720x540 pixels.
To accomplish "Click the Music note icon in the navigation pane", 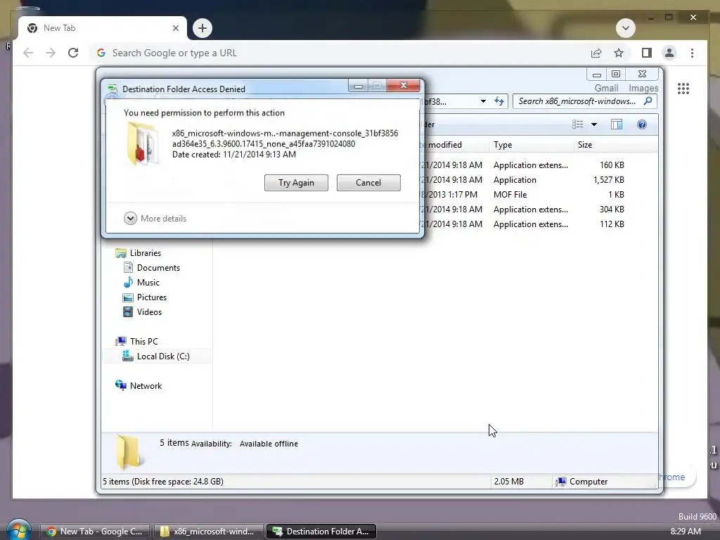I will pos(128,282).
